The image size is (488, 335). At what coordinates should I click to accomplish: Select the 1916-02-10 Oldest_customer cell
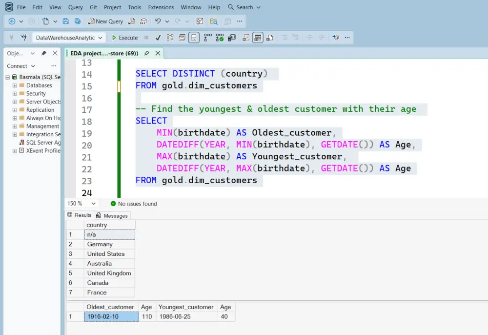(111, 316)
